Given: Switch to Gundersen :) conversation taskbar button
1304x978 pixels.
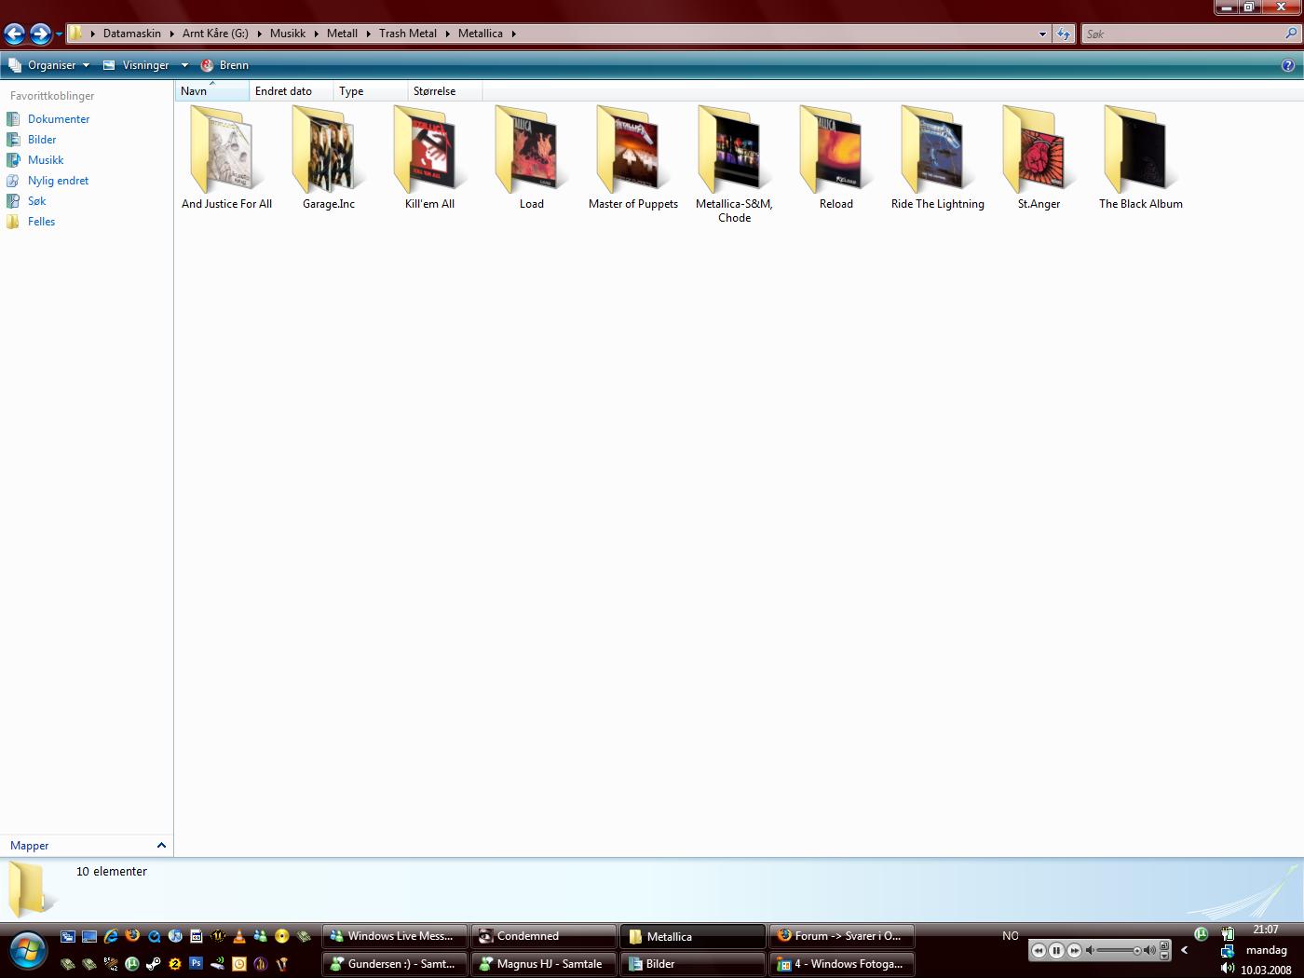Looking at the screenshot, I should (395, 964).
